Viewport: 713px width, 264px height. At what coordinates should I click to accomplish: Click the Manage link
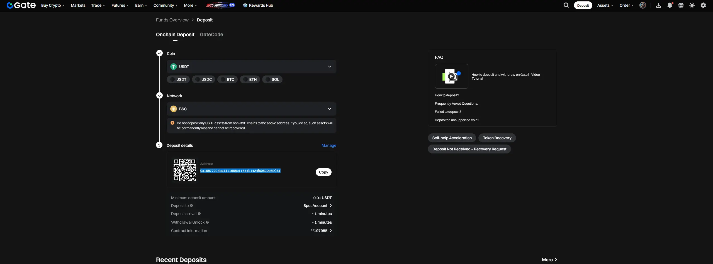(329, 145)
